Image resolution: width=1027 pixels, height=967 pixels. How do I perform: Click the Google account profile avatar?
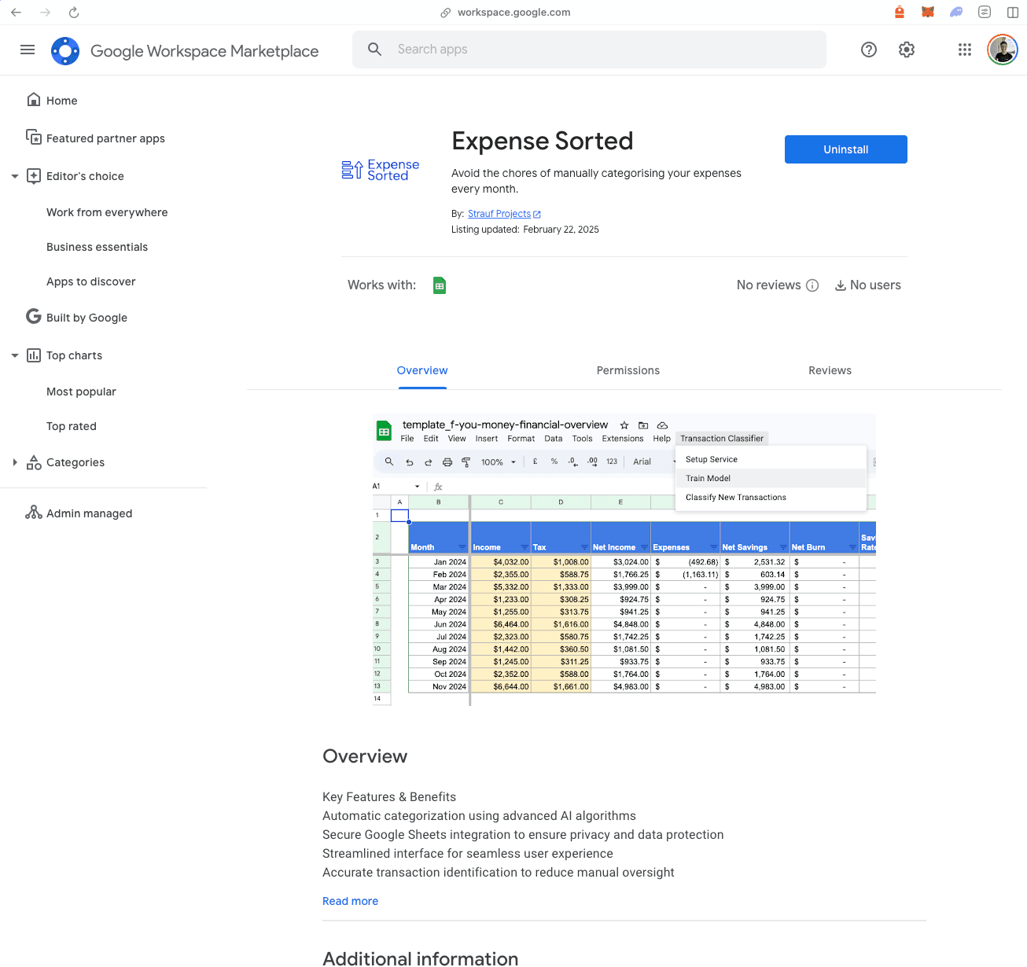coord(1003,50)
